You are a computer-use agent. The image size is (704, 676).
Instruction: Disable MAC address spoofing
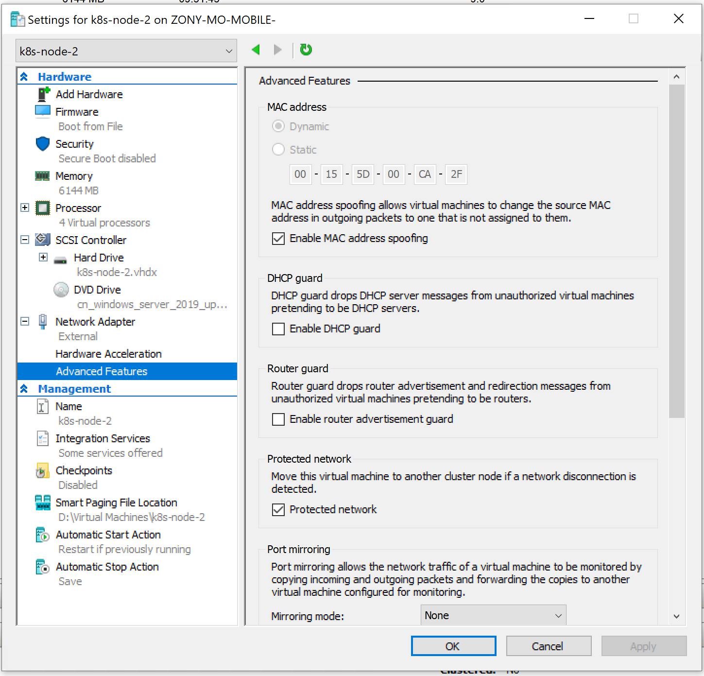pyautogui.click(x=278, y=239)
